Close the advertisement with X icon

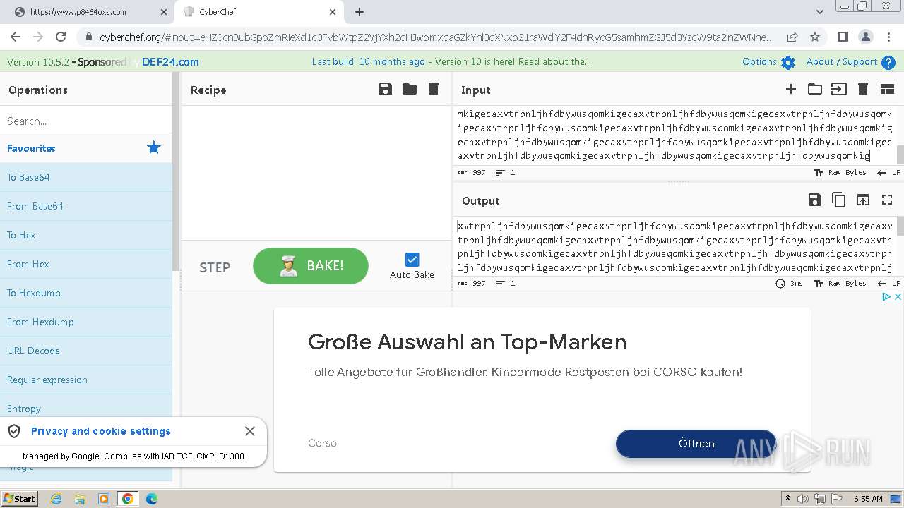click(x=898, y=297)
